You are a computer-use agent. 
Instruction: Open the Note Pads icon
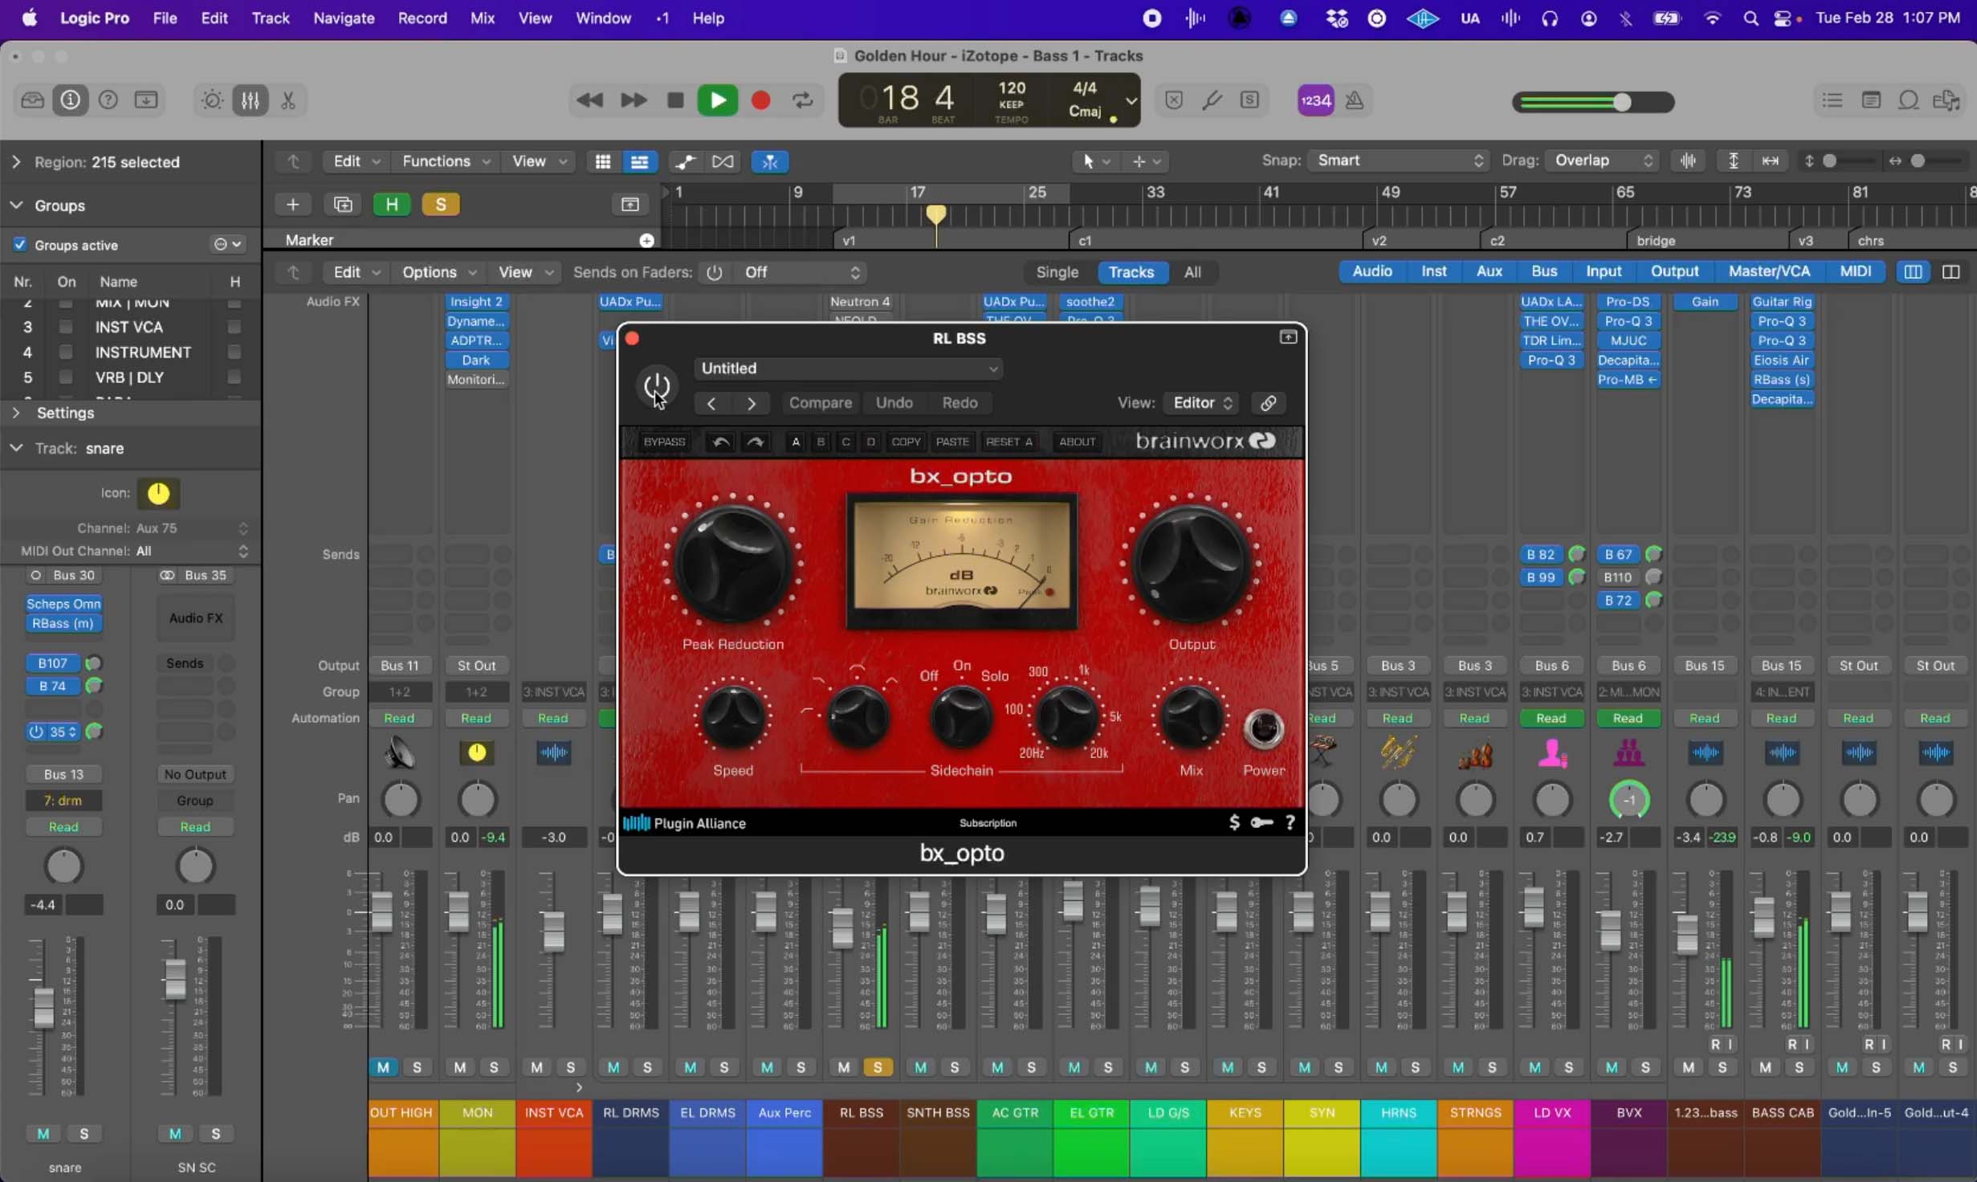click(1871, 100)
